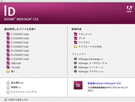The width and height of the screenshot is (135, 102).
Task: Click the ドキュメント new document icon
Action: click(x=75, y=34)
